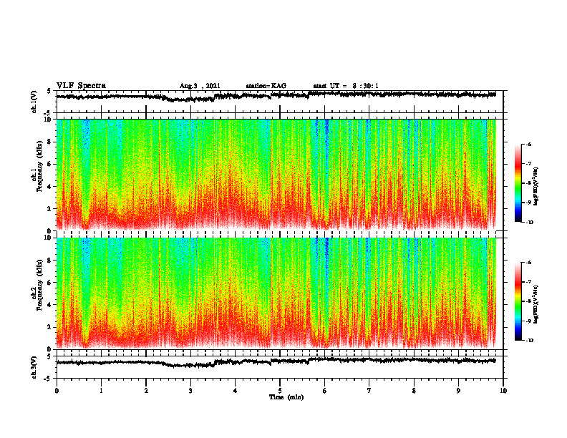The width and height of the screenshot is (567, 438).
Task: Click the ch.1 spectrogram color bar
Action: tap(518, 183)
